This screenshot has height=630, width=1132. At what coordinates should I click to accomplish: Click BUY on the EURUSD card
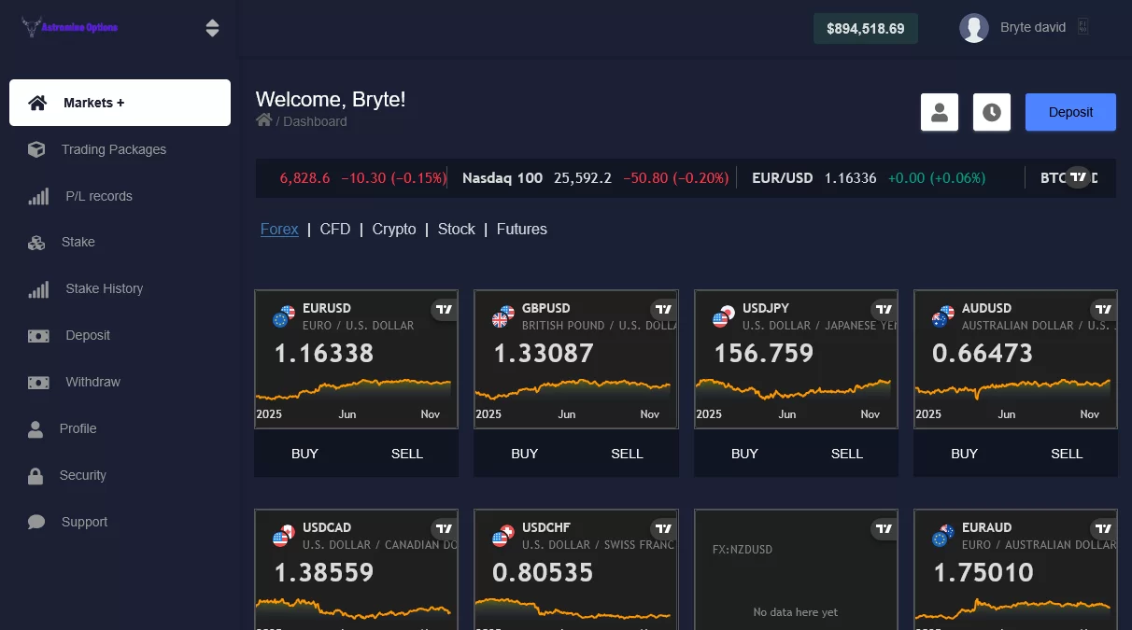click(x=304, y=454)
